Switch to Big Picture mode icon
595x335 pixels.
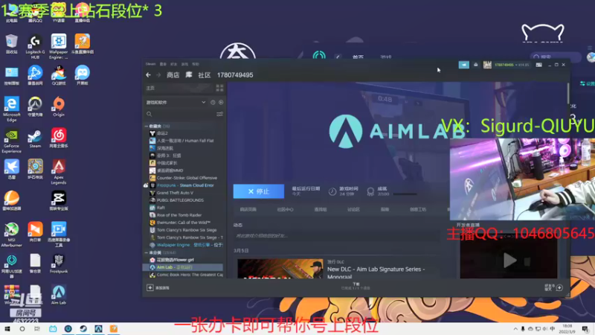pyautogui.click(x=538, y=65)
